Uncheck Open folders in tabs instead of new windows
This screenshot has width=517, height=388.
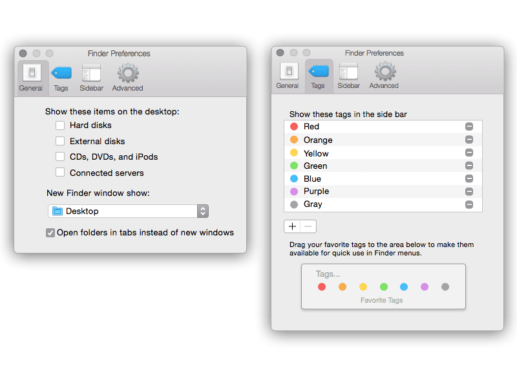pyautogui.click(x=50, y=233)
